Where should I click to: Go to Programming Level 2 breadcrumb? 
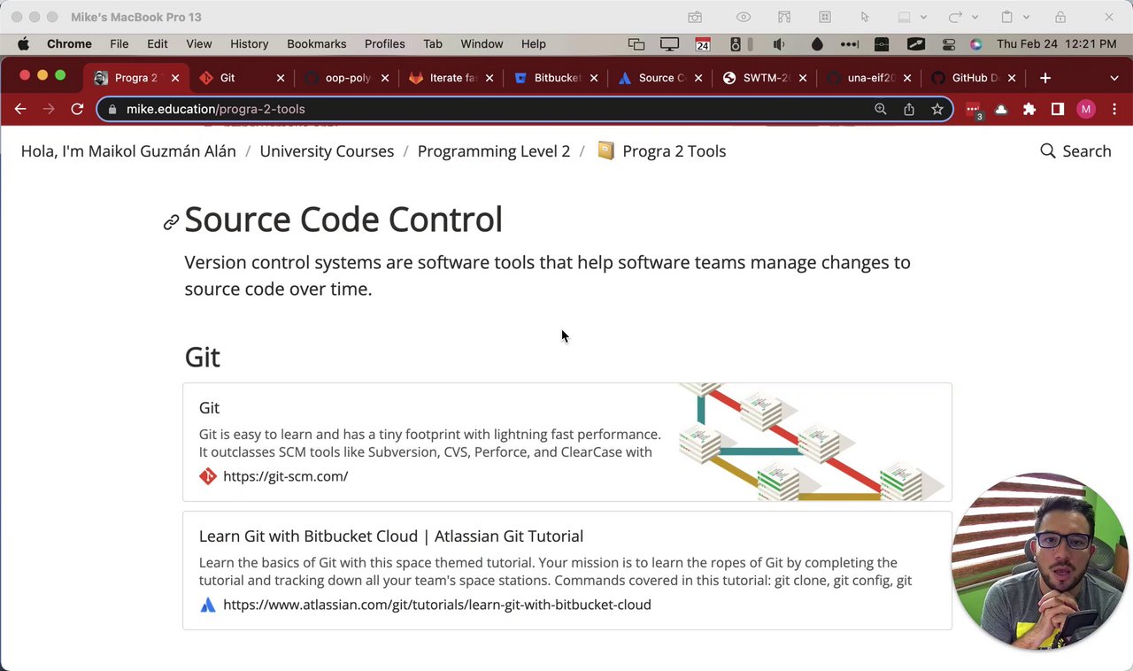[x=494, y=151]
